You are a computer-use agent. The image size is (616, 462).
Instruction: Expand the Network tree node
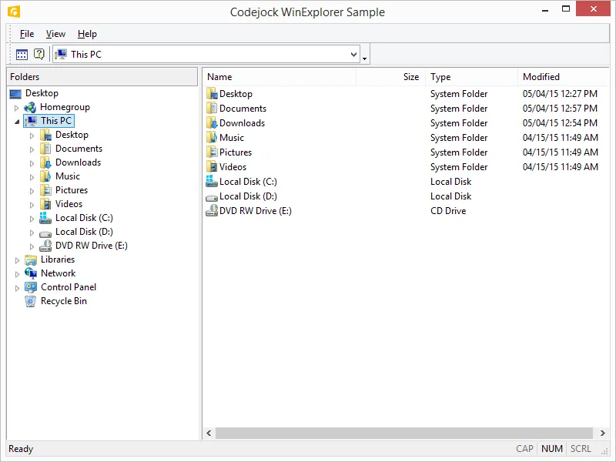pyautogui.click(x=17, y=274)
